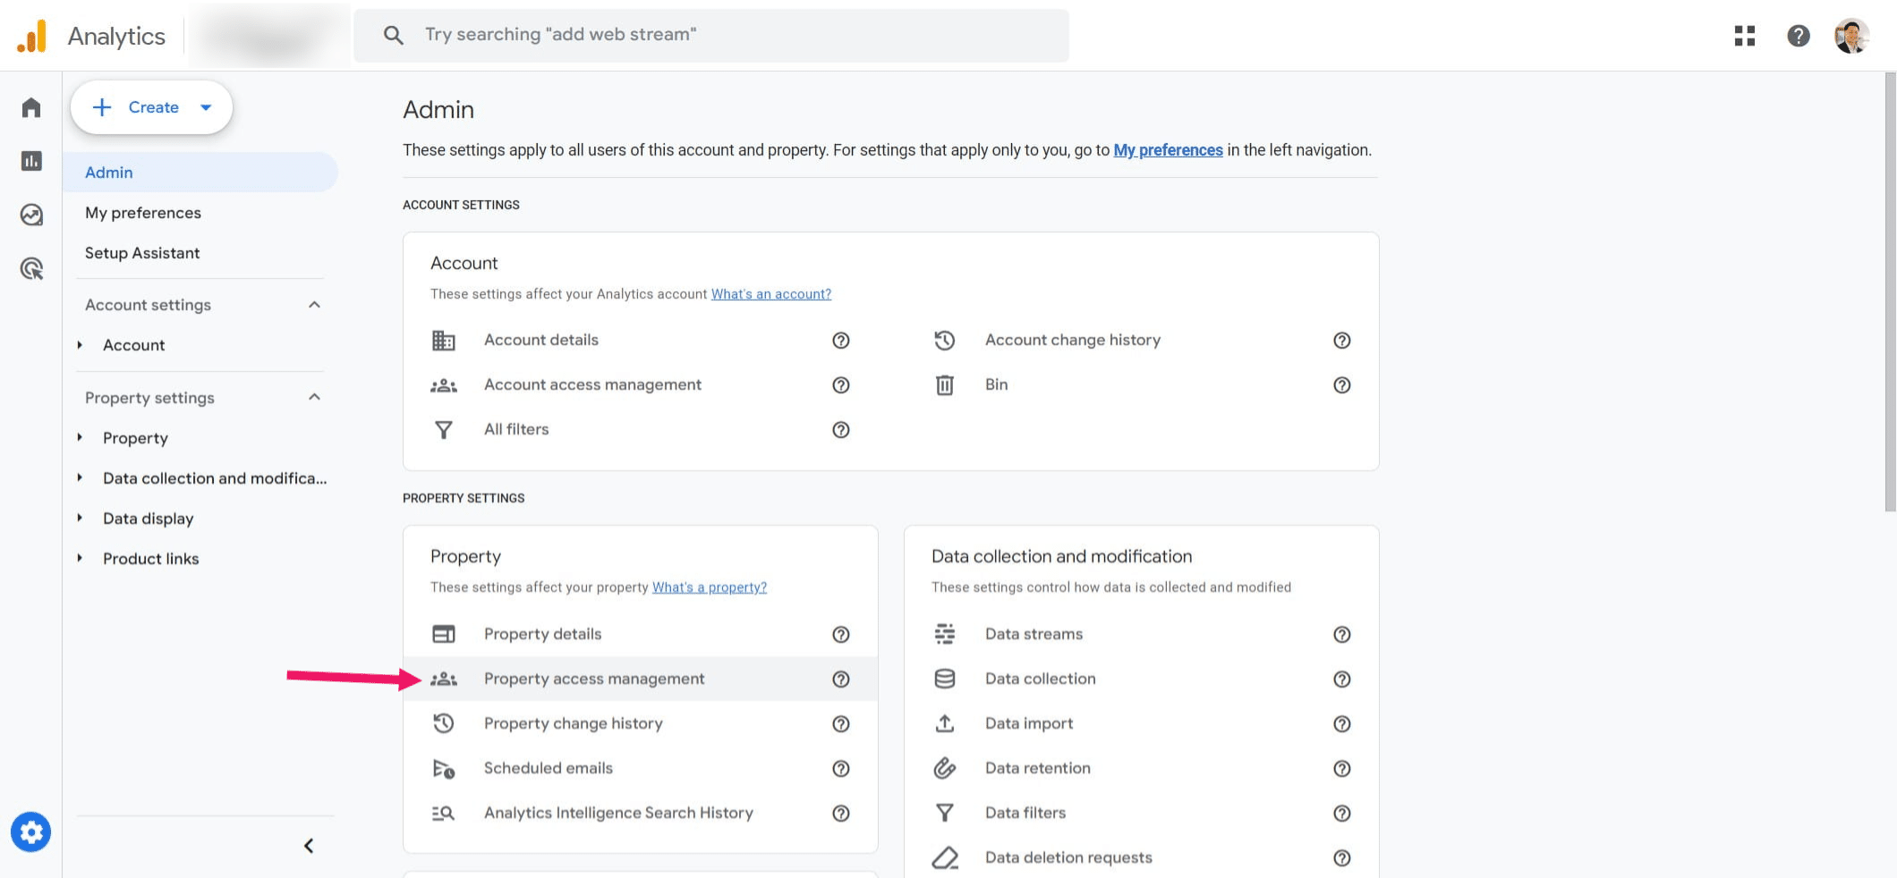Collapse the Account settings section

point(314,305)
